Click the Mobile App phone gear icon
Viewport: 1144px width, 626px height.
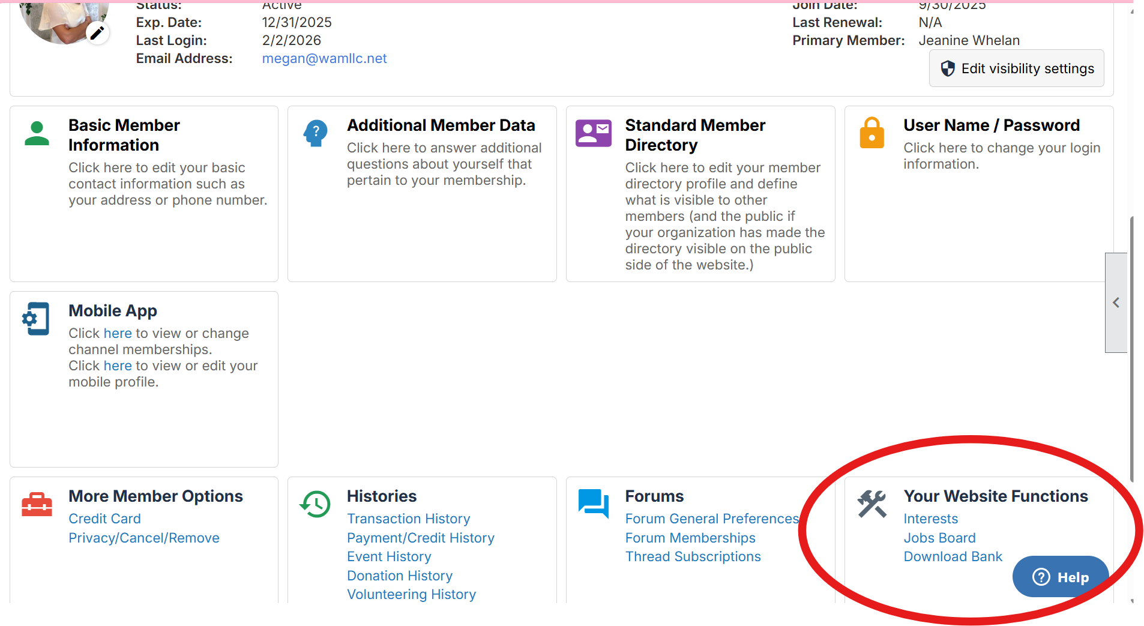(x=36, y=319)
